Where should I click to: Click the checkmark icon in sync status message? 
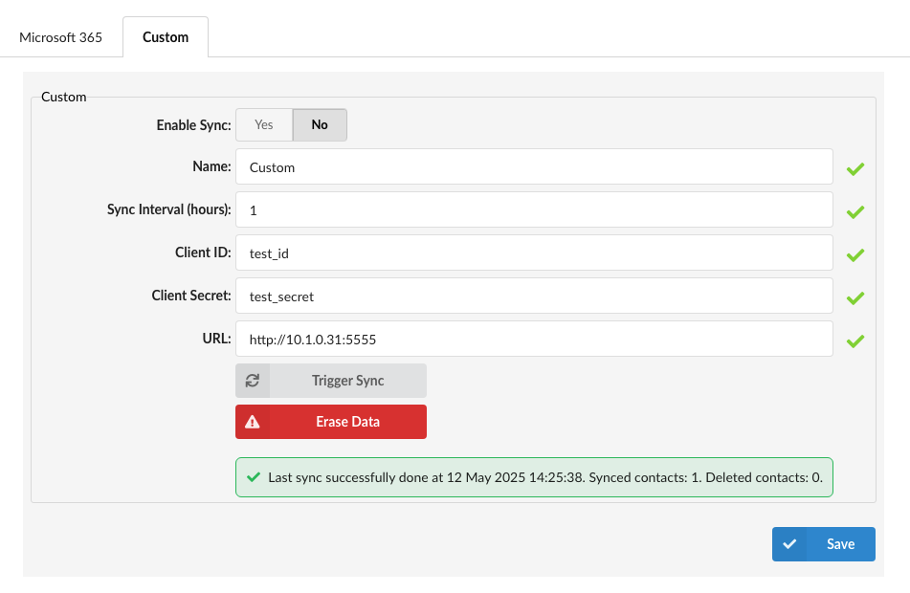point(253,477)
